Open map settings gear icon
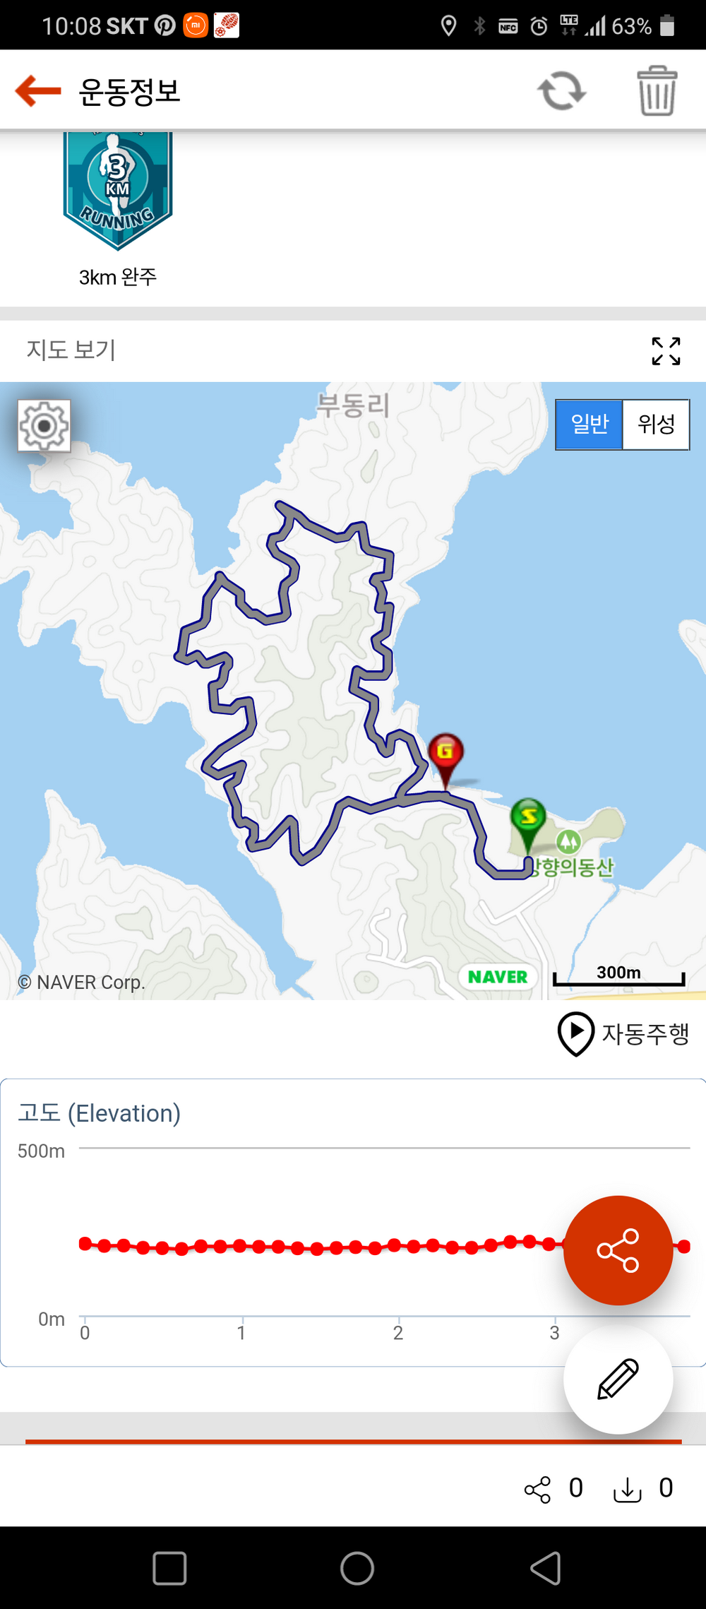This screenshot has width=706, height=1609. pos(44,426)
